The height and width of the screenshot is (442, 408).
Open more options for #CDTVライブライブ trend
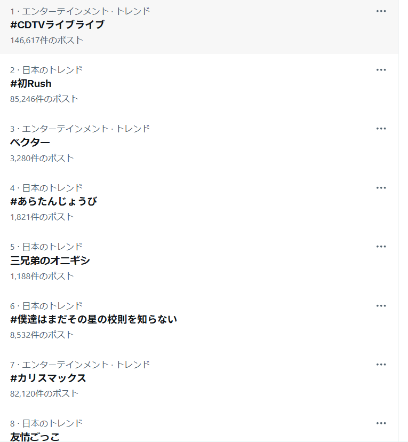click(x=381, y=11)
